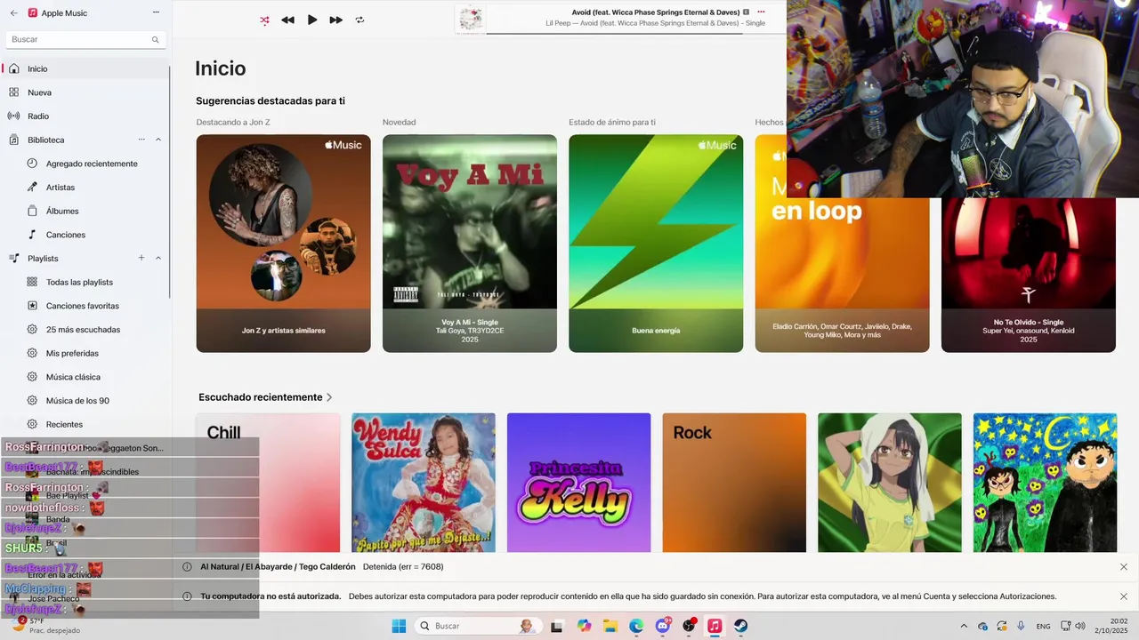This screenshot has height=640, width=1139.
Task: Show hidden system tray icons chevron
Action: (965, 627)
